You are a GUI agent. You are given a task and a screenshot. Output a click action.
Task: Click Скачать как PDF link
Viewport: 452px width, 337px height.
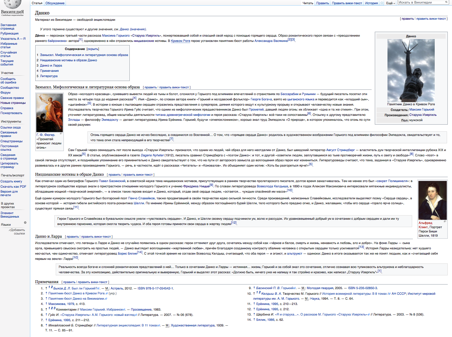tap(13, 187)
